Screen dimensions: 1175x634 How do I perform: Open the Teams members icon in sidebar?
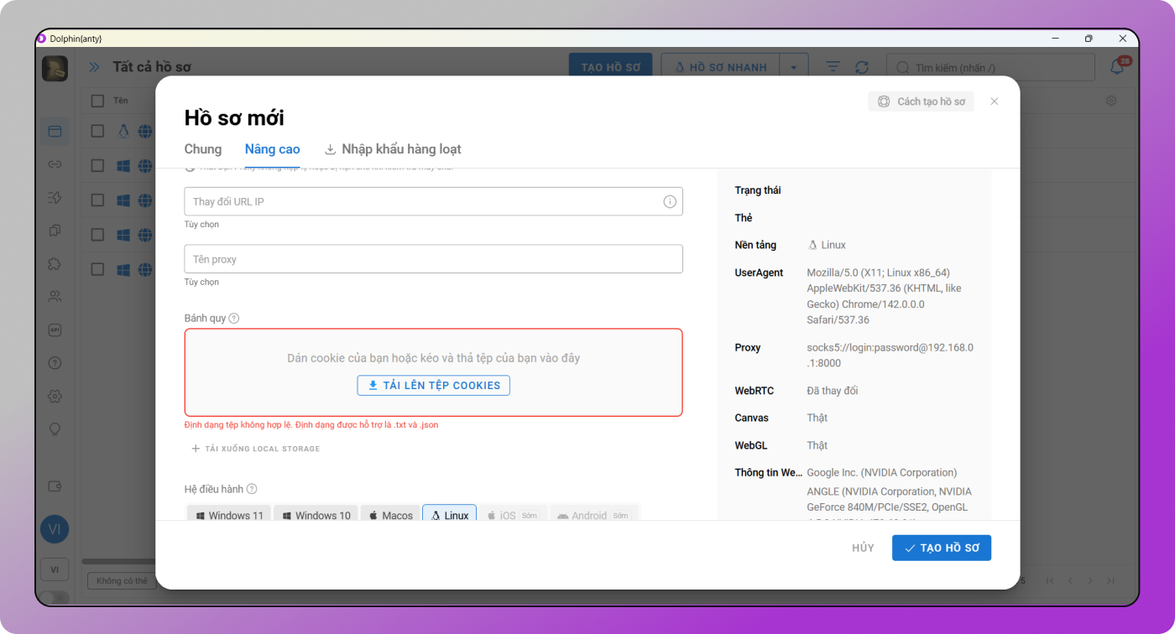coord(55,296)
